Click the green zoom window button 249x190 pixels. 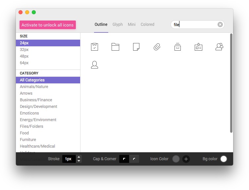(x=34, y=12)
